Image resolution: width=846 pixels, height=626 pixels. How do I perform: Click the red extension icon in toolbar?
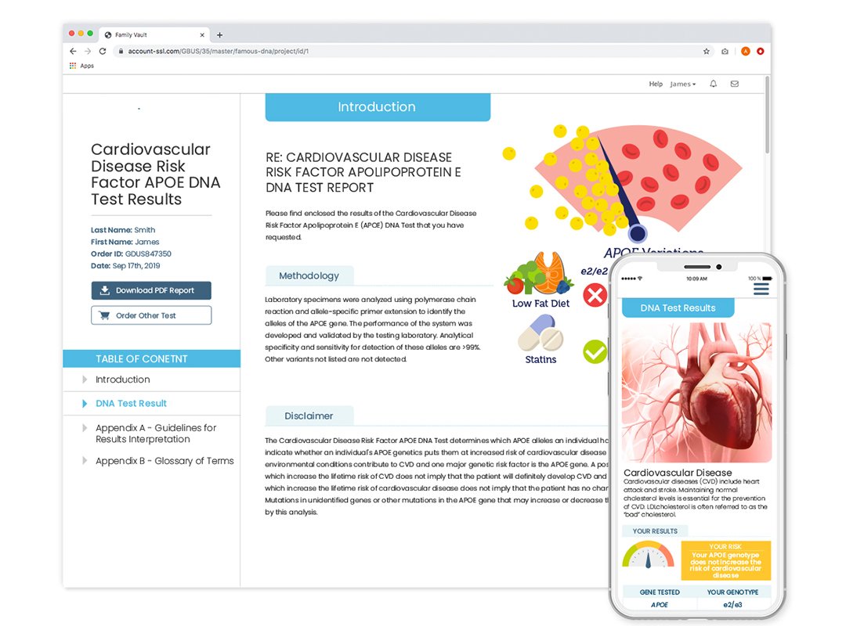click(x=760, y=51)
